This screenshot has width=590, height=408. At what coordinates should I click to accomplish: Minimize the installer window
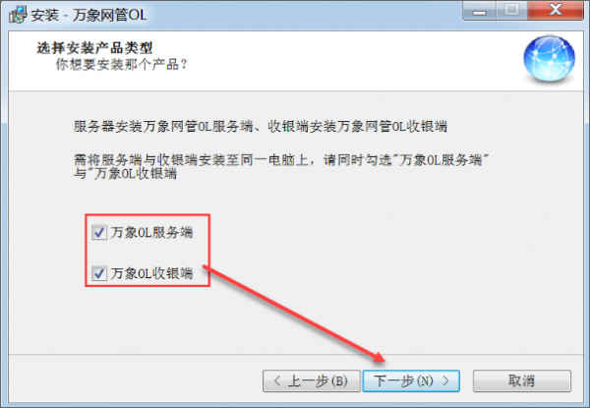(480, 11)
